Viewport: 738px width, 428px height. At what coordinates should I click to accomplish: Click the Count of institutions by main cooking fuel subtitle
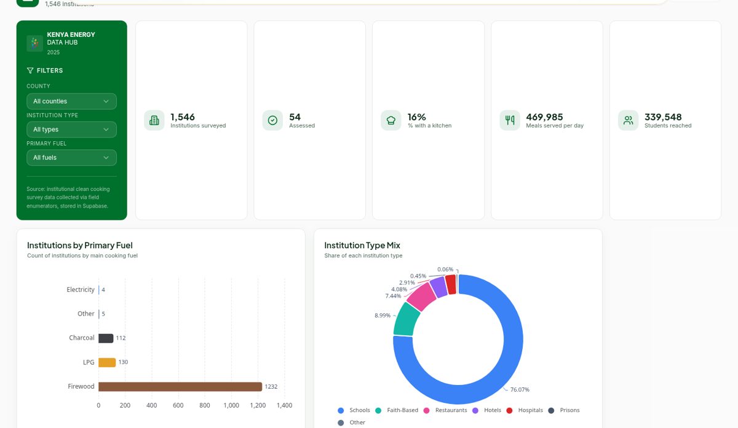point(82,256)
